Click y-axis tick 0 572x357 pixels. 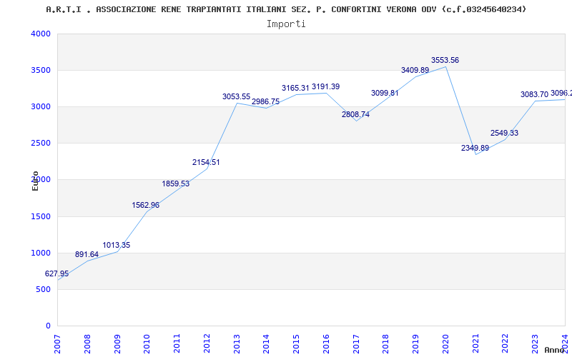pos(48,326)
